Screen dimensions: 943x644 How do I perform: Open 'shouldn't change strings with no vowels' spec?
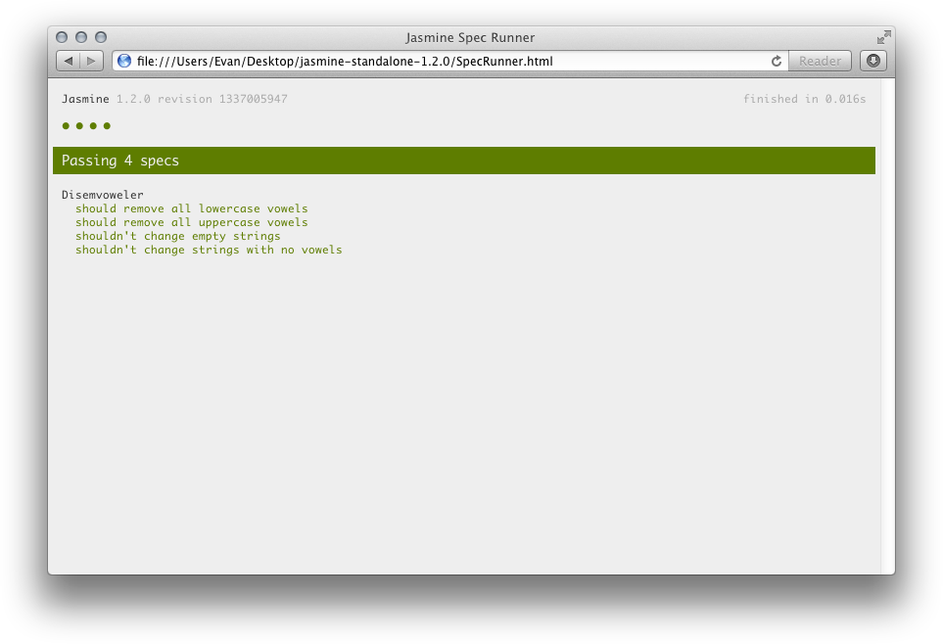point(208,251)
